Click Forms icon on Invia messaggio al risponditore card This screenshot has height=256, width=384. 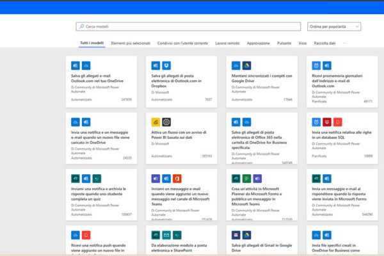click(x=316, y=179)
